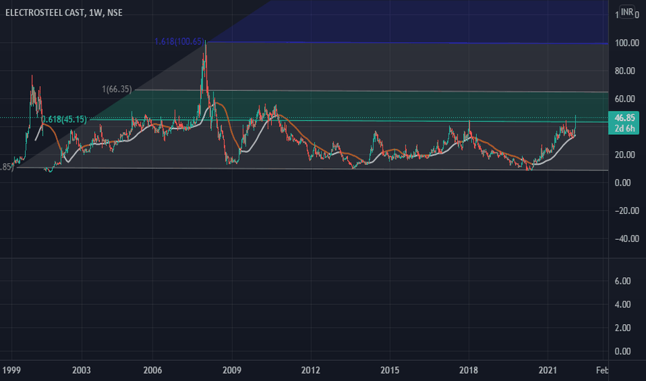Click the 60.00 price axis label
646x381 pixels.
[625, 99]
